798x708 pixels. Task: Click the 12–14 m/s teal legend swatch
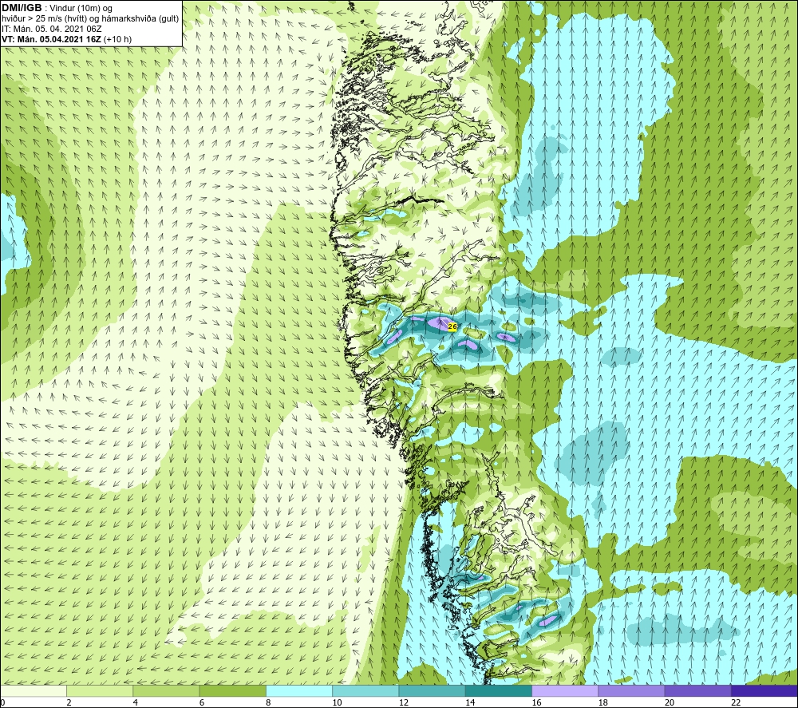point(432,690)
